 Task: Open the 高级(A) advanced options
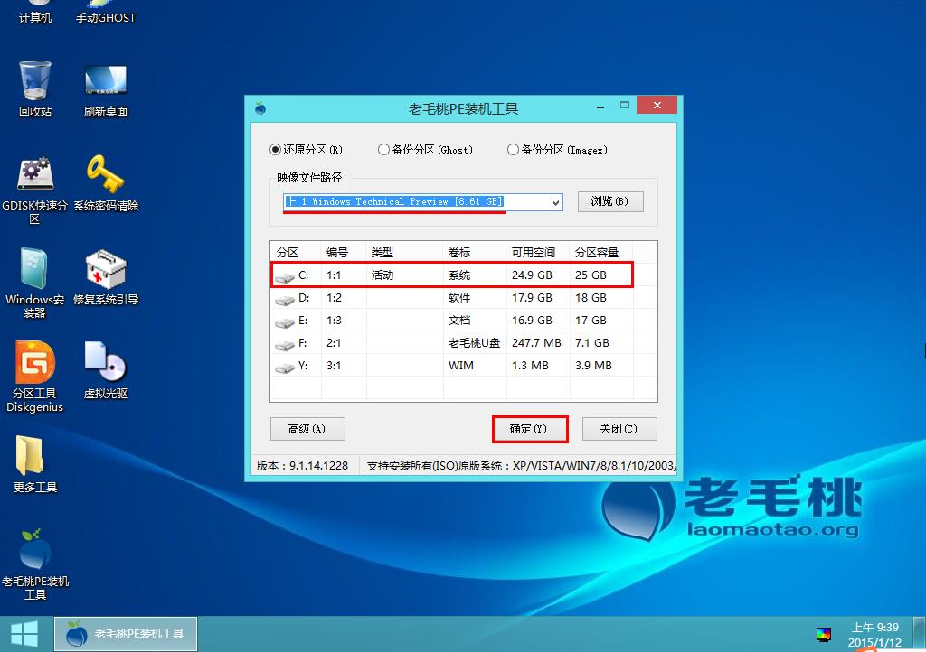tap(307, 429)
